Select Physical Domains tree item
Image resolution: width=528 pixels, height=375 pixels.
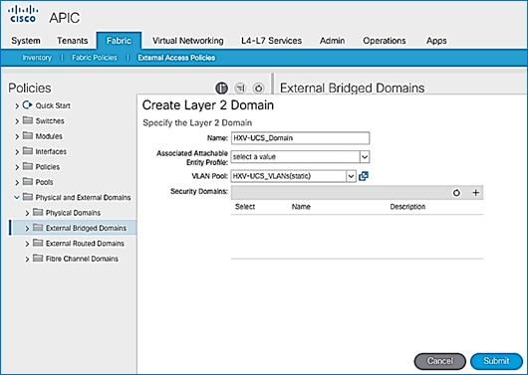(73, 213)
